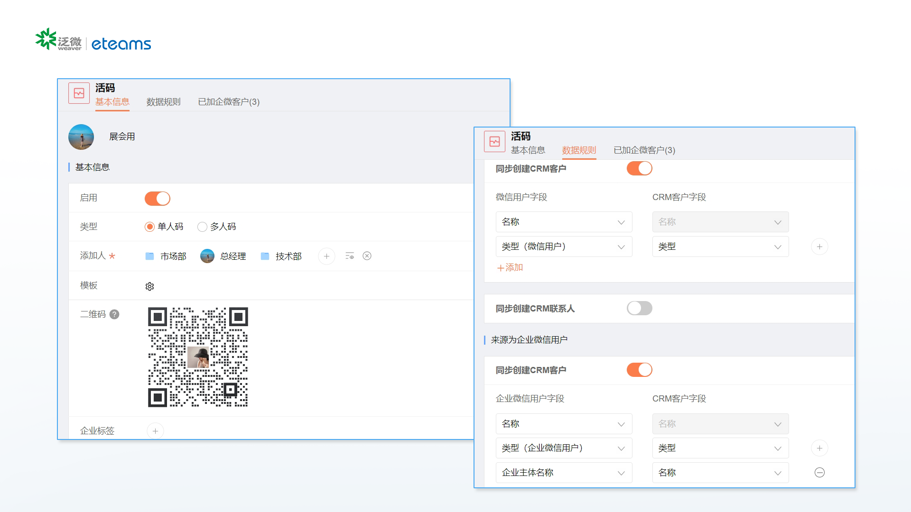911x512 pixels.
Task: Click the 展会用 name text
Action: coord(122,137)
